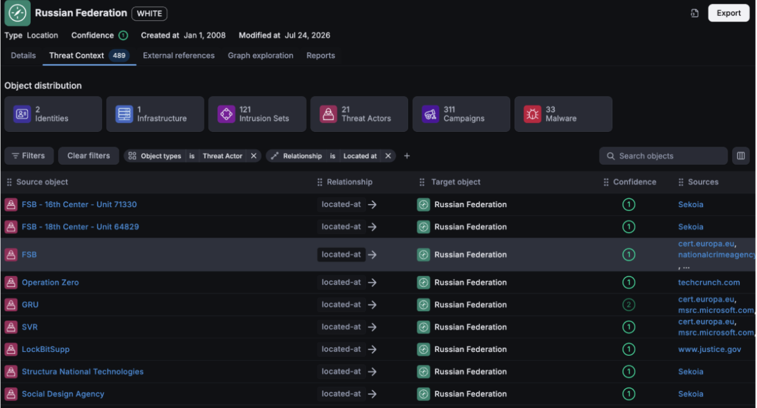Click threat actor icon for SVR row

click(11, 327)
